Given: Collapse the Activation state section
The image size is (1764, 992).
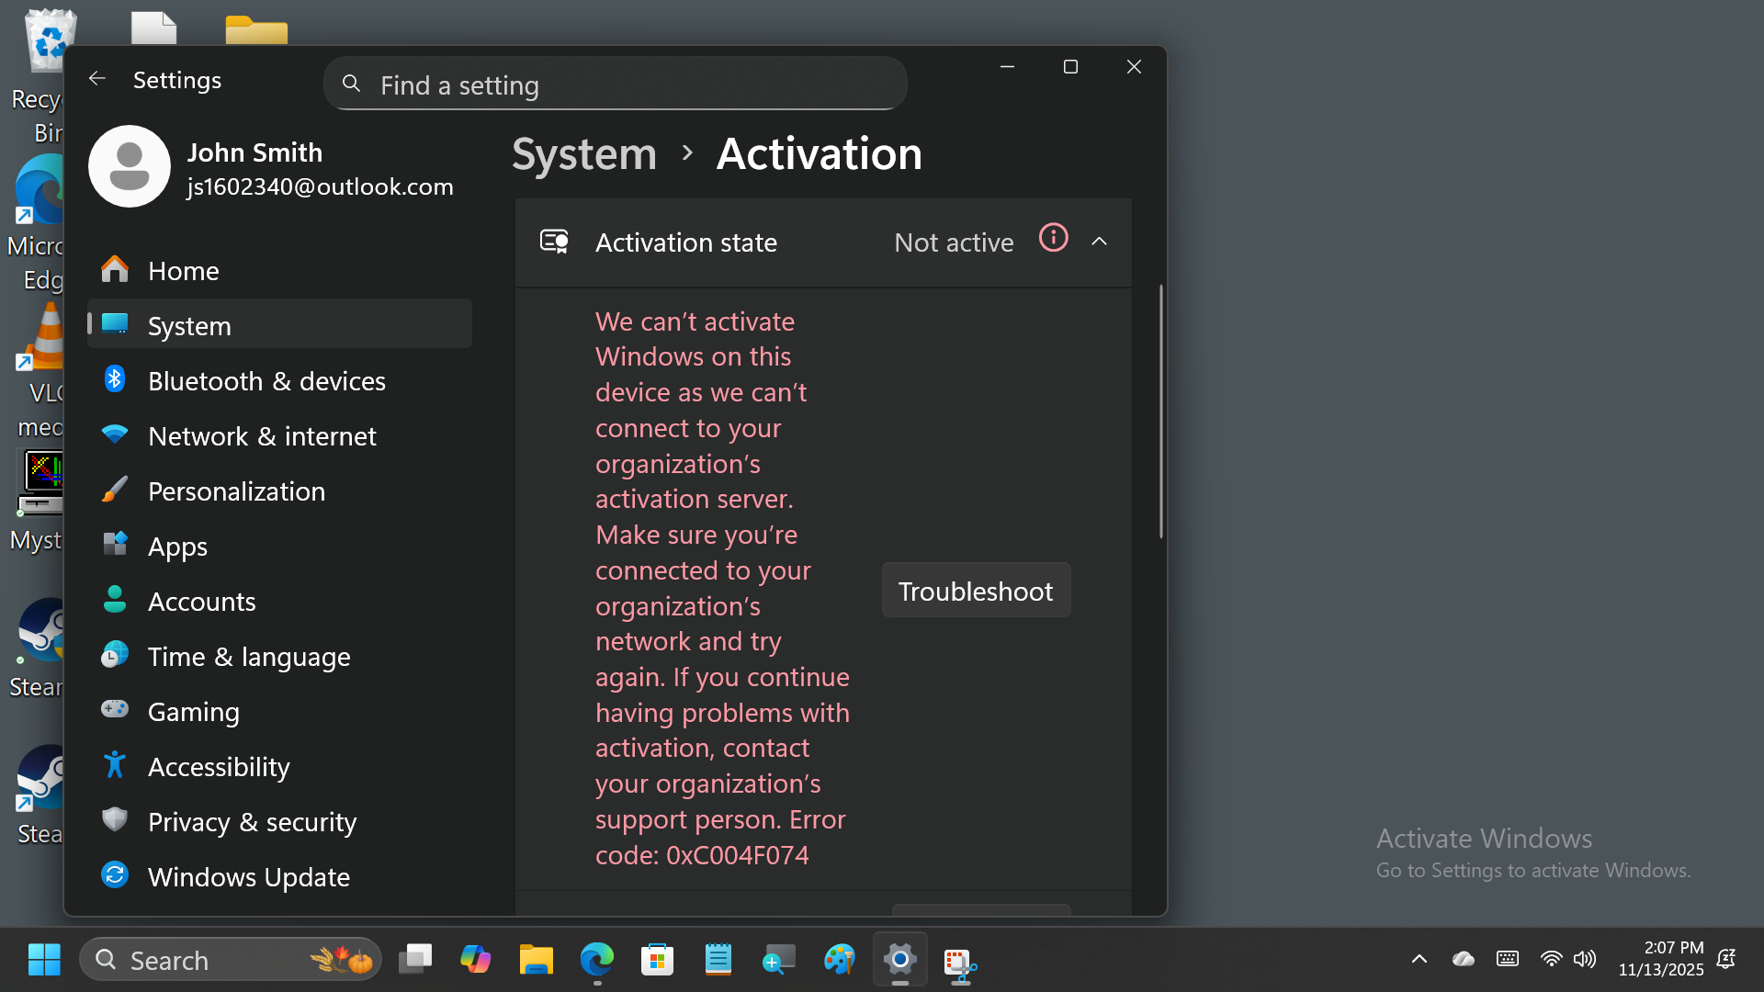Looking at the screenshot, I should point(1099,242).
